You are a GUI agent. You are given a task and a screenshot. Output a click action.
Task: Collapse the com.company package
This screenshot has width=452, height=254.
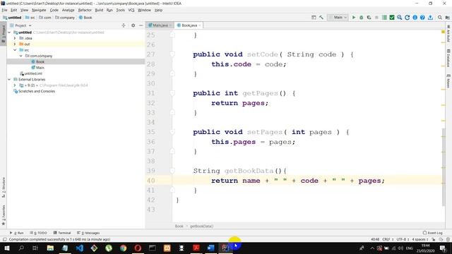coord(20,56)
